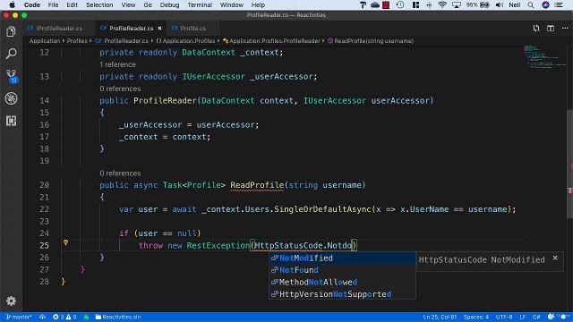This screenshot has width=573, height=322.
Task: Click the volume icon in menu bar
Action: [500, 4]
